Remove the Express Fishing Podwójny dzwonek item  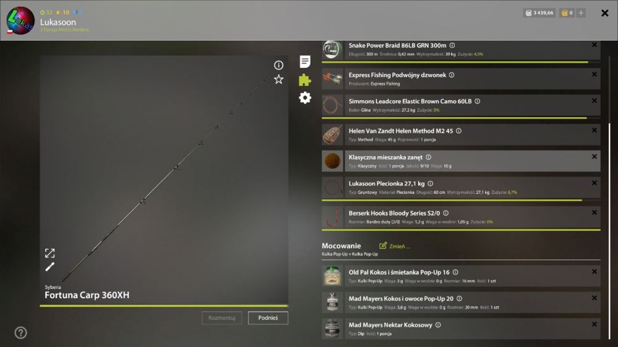(x=595, y=74)
